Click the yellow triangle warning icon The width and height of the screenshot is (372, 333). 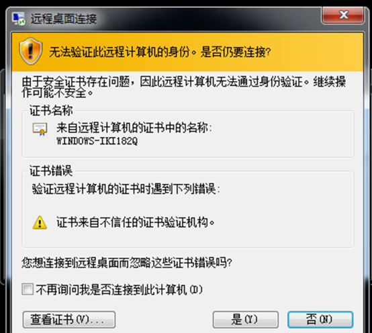click(x=40, y=222)
